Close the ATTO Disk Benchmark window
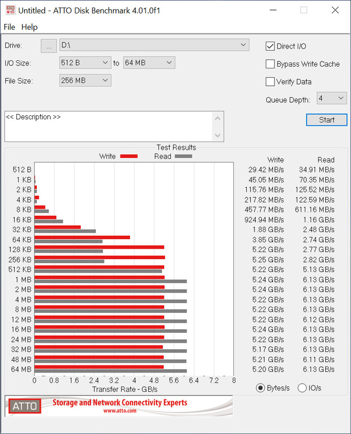The image size is (351, 434). click(335, 11)
